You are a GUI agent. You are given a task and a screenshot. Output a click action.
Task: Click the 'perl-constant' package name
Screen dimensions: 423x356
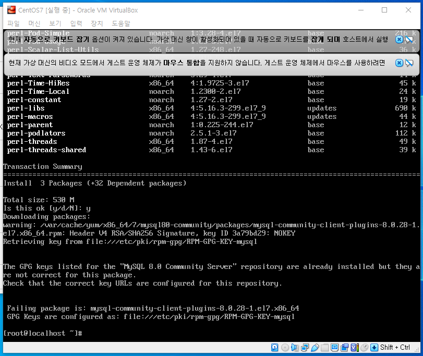[x=34, y=100]
